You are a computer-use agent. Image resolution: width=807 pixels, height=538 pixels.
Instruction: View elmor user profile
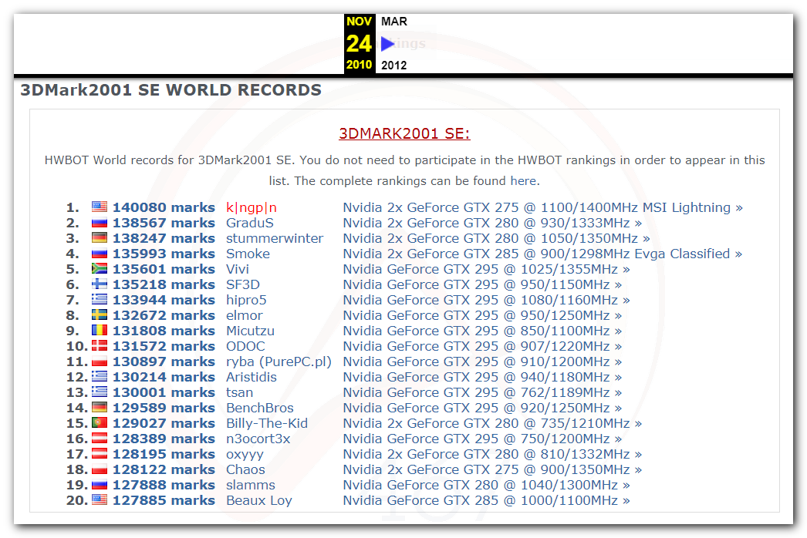245,315
